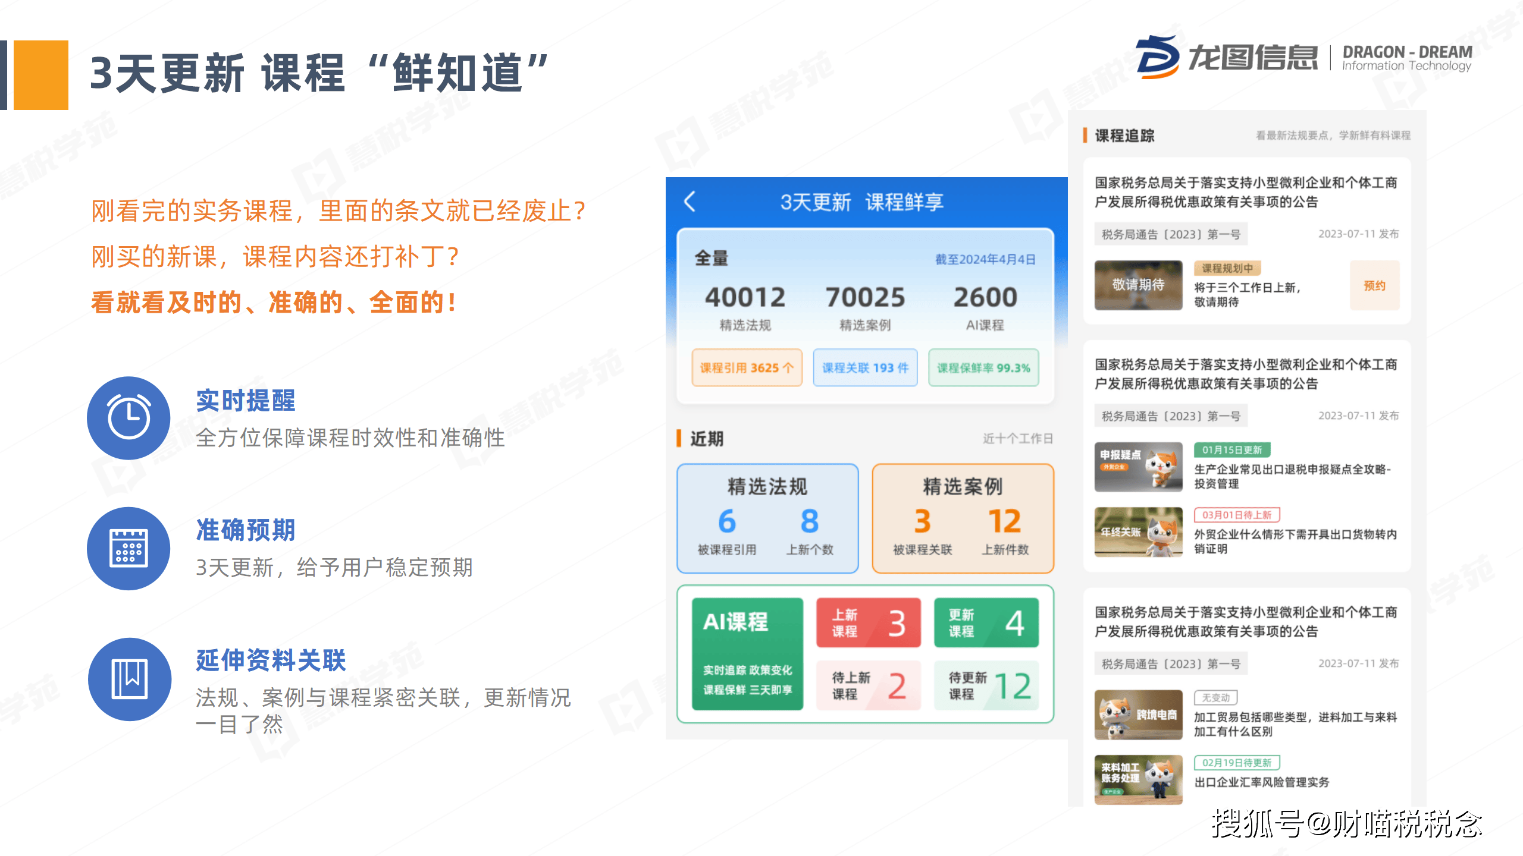Open the 出口企业汇率风险管理实务 course link
The width and height of the screenshot is (1523, 856).
(x=1261, y=782)
